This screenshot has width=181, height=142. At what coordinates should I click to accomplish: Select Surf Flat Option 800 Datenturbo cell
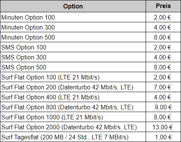tap(73, 107)
